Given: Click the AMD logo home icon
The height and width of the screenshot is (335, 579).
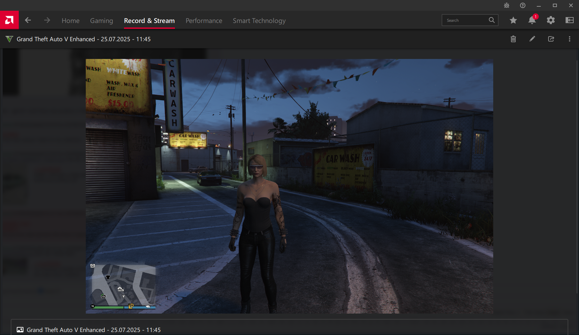Looking at the screenshot, I should click(x=9, y=20).
